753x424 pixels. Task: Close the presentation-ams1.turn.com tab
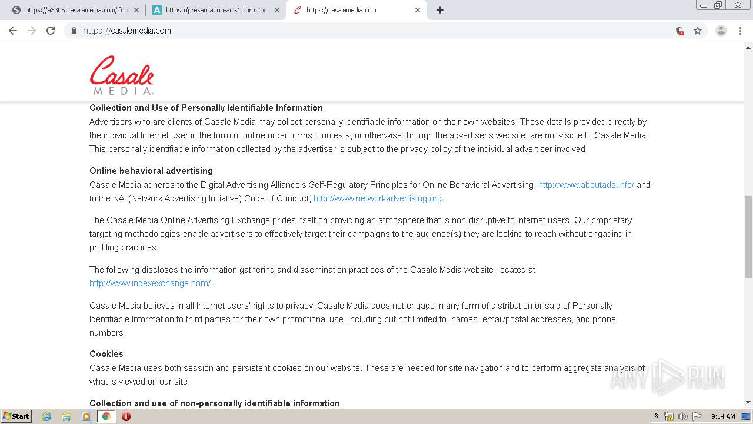pos(277,10)
